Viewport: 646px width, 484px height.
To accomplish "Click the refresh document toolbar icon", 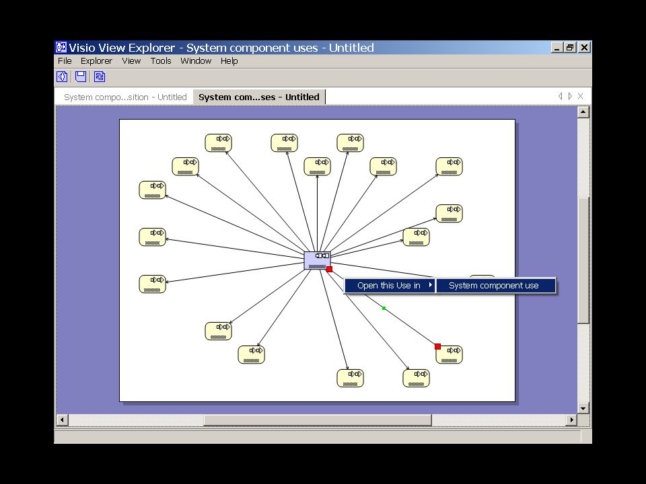I will (x=100, y=77).
